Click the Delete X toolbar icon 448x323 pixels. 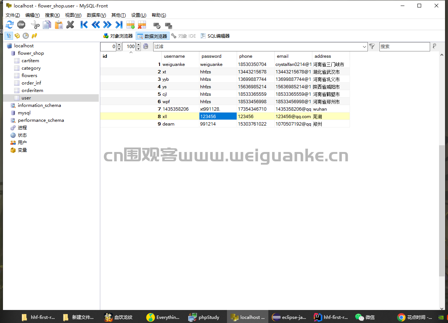[70, 25]
